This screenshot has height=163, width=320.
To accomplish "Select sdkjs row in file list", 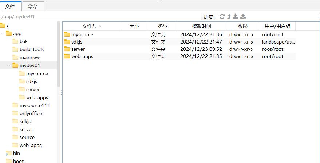I will [x=179, y=42].
